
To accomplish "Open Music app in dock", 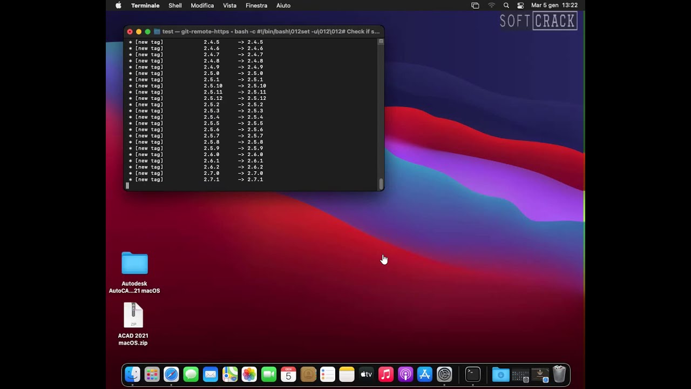I will (x=386, y=374).
